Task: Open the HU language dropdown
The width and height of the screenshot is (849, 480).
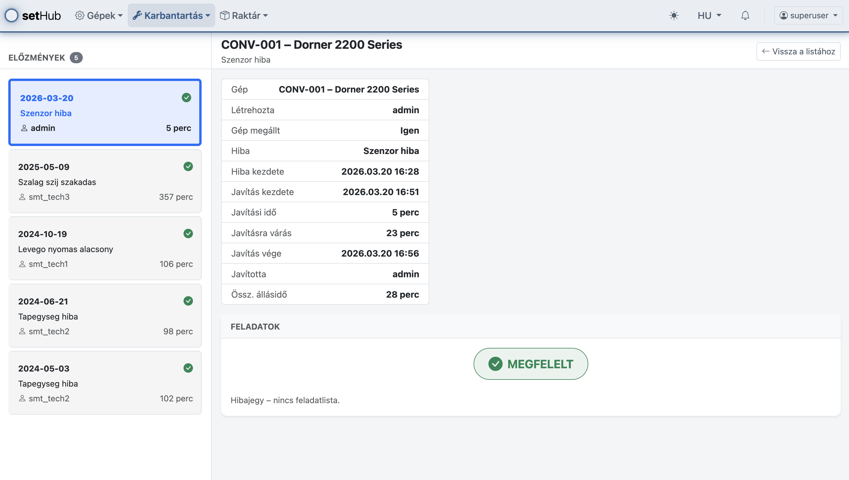Action: [709, 15]
